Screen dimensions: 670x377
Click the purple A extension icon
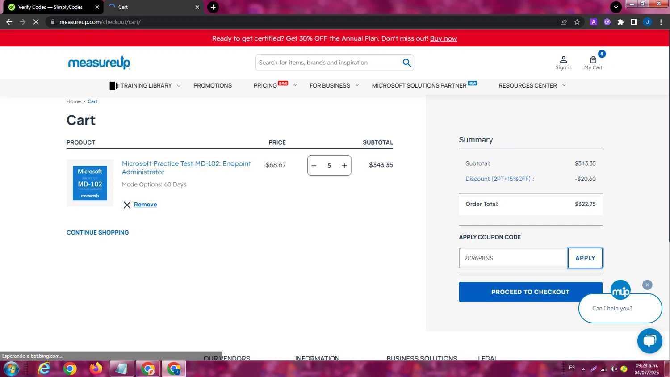(x=594, y=22)
